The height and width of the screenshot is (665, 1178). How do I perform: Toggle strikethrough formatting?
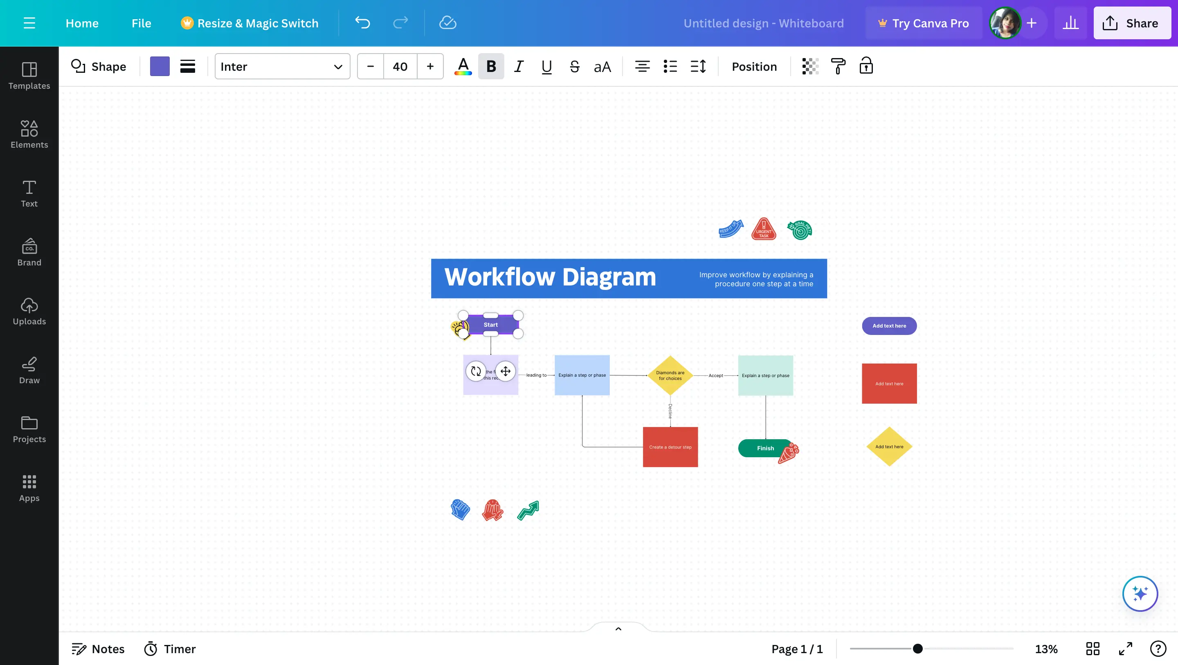[x=574, y=66]
